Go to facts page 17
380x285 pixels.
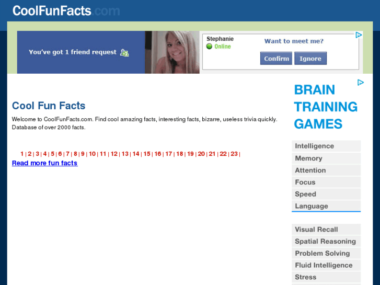[169, 154]
